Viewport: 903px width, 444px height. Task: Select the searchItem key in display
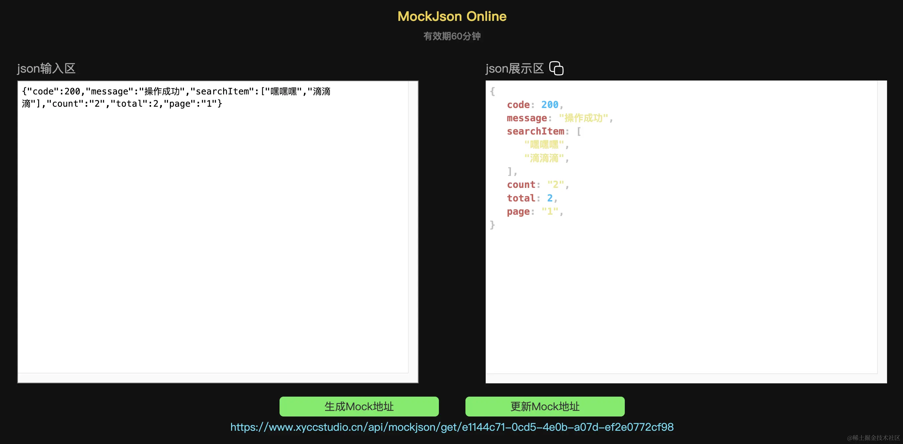535,131
